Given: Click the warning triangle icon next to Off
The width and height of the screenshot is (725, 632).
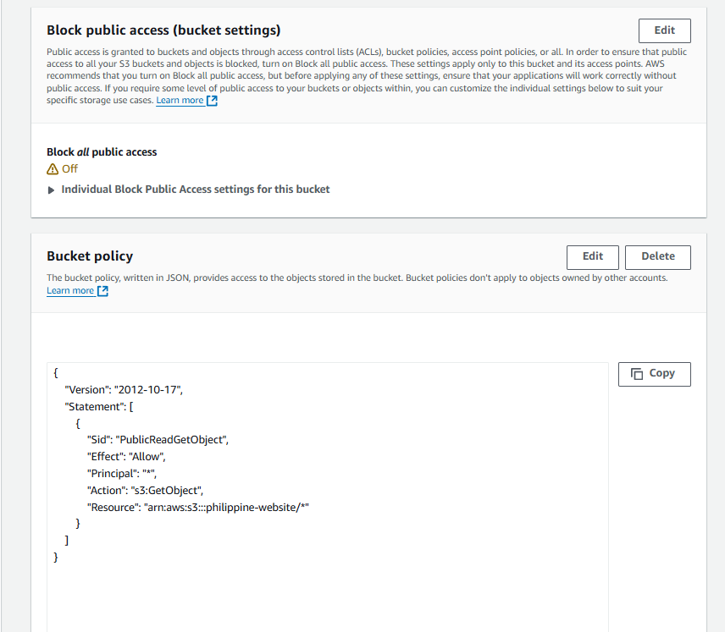Looking at the screenshot, I should (53, 169).
